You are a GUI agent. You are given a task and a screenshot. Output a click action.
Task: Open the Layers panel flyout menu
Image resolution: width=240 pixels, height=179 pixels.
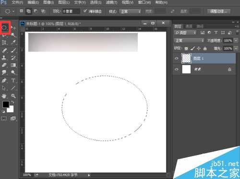coord(237,26)
